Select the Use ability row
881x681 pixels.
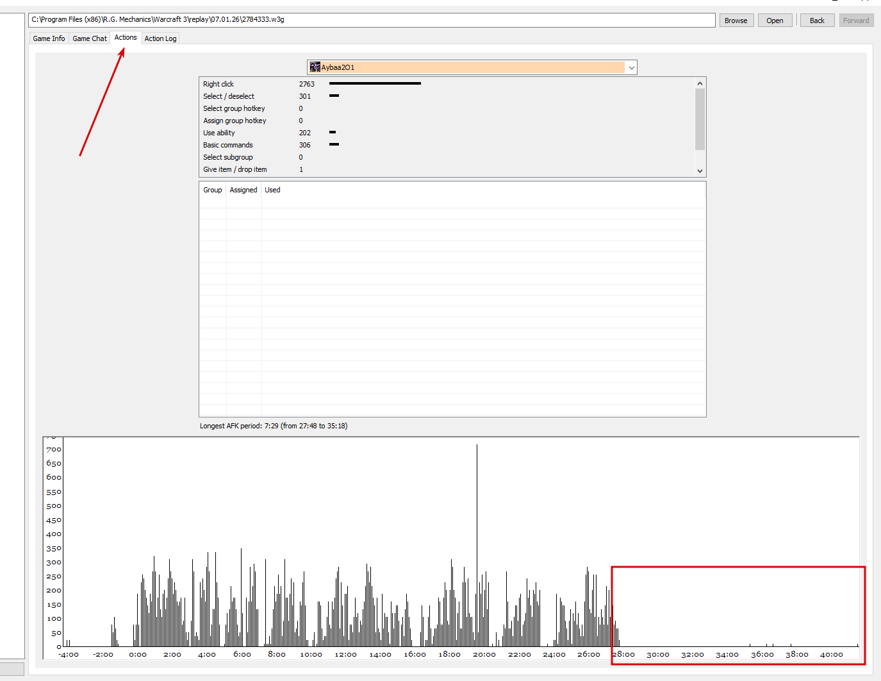pyautogui.click(x=447, y=133)
